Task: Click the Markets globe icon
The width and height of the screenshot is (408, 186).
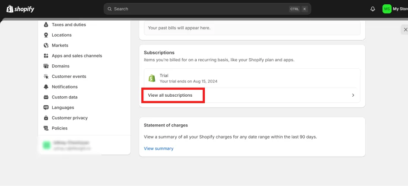Action: (46, 45)
